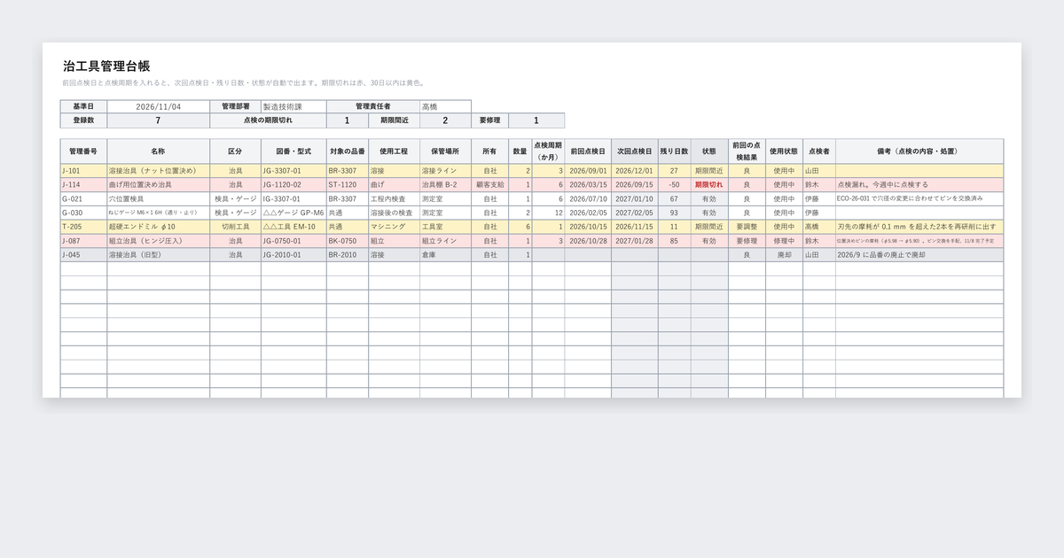Viewport: 1064px width, 558px height.
Task: Click the 名称 column header
Action: tap(159, 151)
